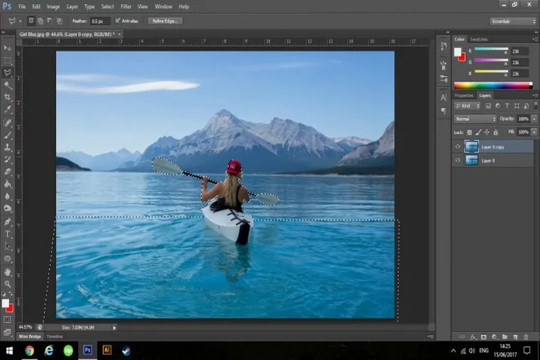
Task: Toggle the Anti-alias checkbox
Action: tap(118, 21)
